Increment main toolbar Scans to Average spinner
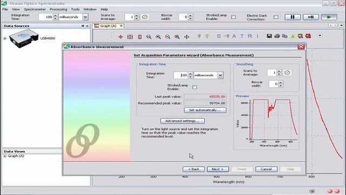The height and width of the screenshot is (195, 346). (x=136, y=16)
